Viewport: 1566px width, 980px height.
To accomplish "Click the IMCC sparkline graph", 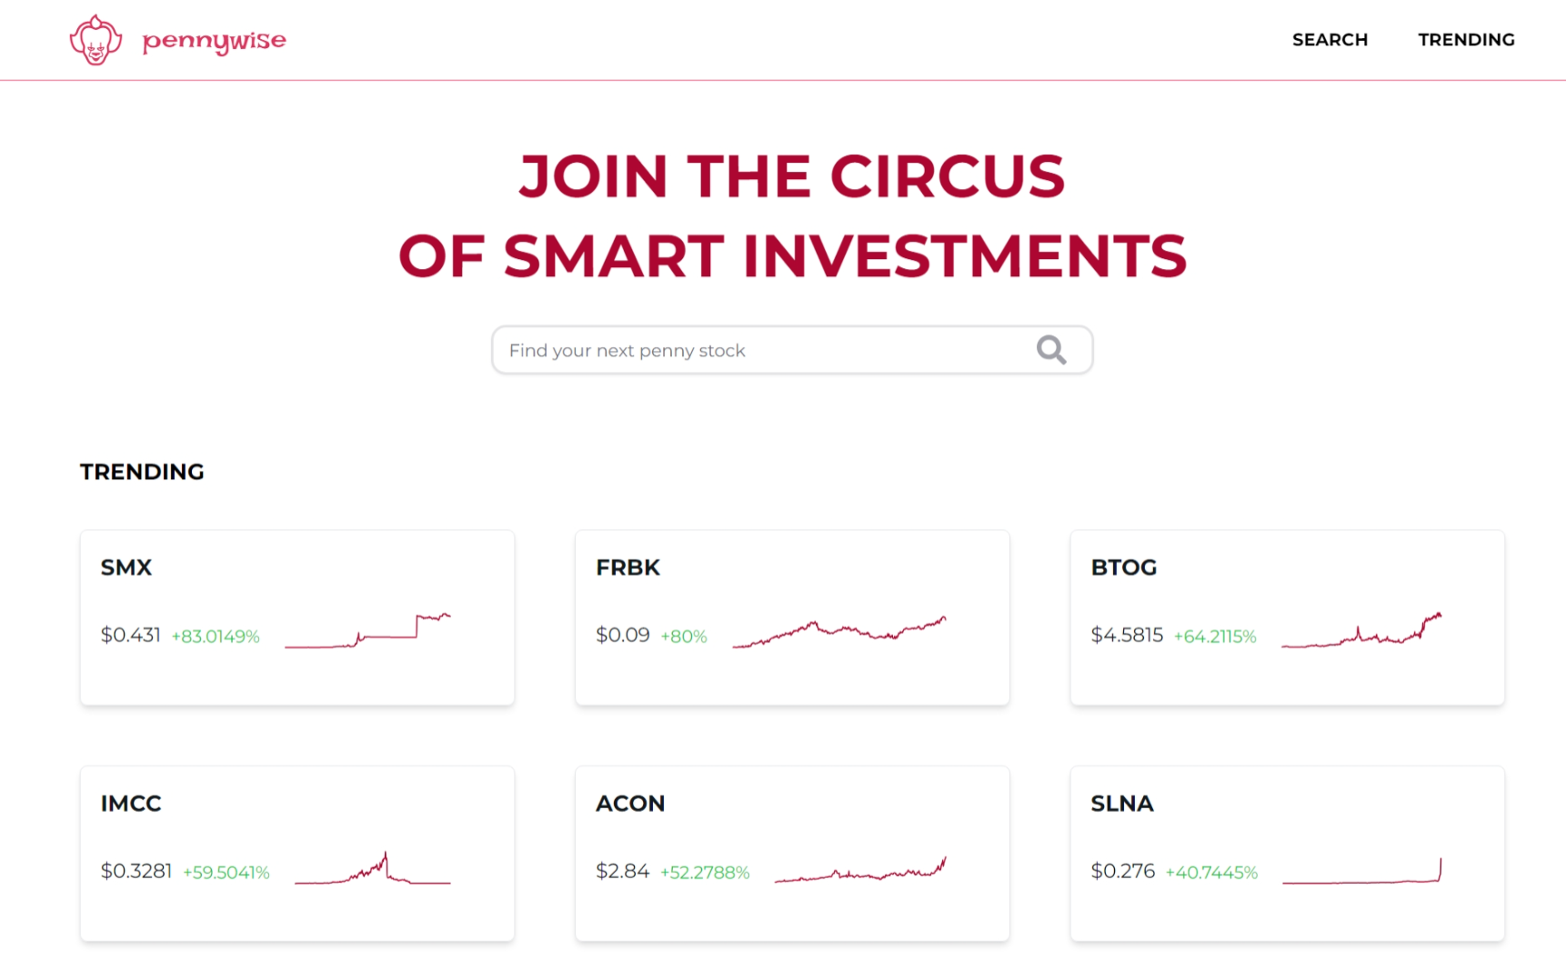I will 373,865.
